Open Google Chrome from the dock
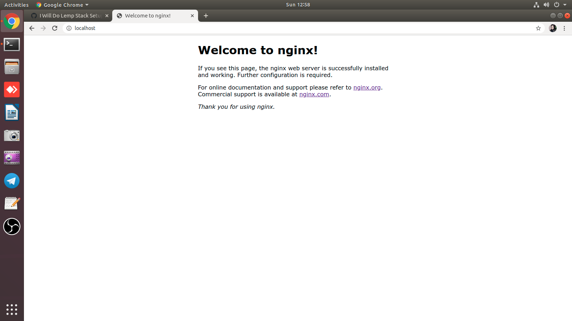This screenshot has height=321, width=572. (x=12, y=21)
